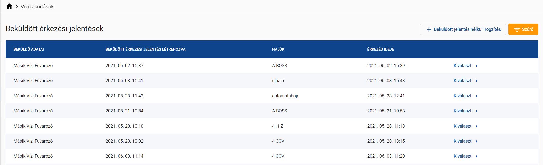This screenshot has width=543, height=165.
Task: Click the automatahajo ship name cell
Action: [x=285, y=96]
